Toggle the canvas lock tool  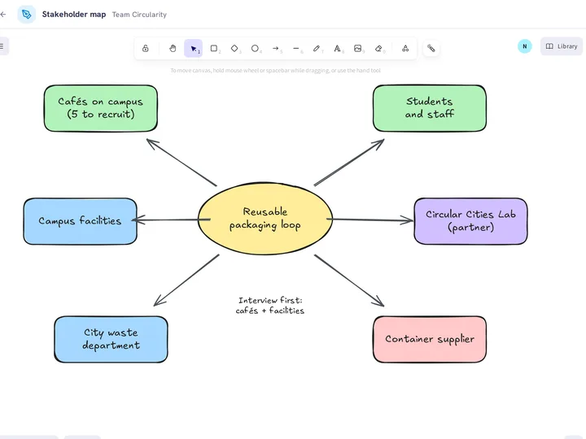click(x=146, y=48)
